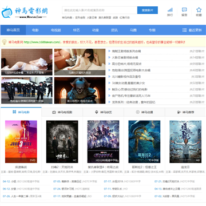
Task: Open 触及心灵!感动过我们的电影 collection link
Action: pyautogui.click(x=129, y=89)
